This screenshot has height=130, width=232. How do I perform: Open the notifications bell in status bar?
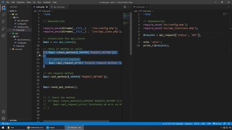[x=229, y=123]
